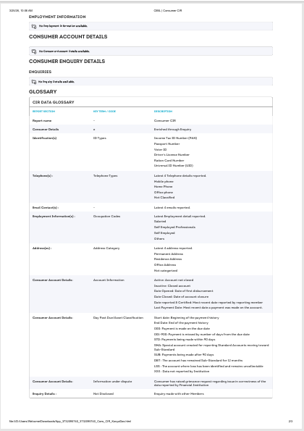Screen dimensions: 304x431
Task: Click the Information under dispute term
Action: point(112,382)
